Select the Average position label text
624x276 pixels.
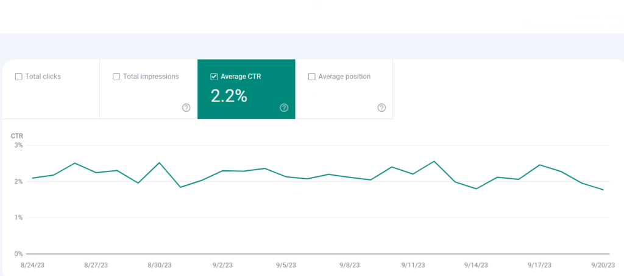click(x=345, y=77)
